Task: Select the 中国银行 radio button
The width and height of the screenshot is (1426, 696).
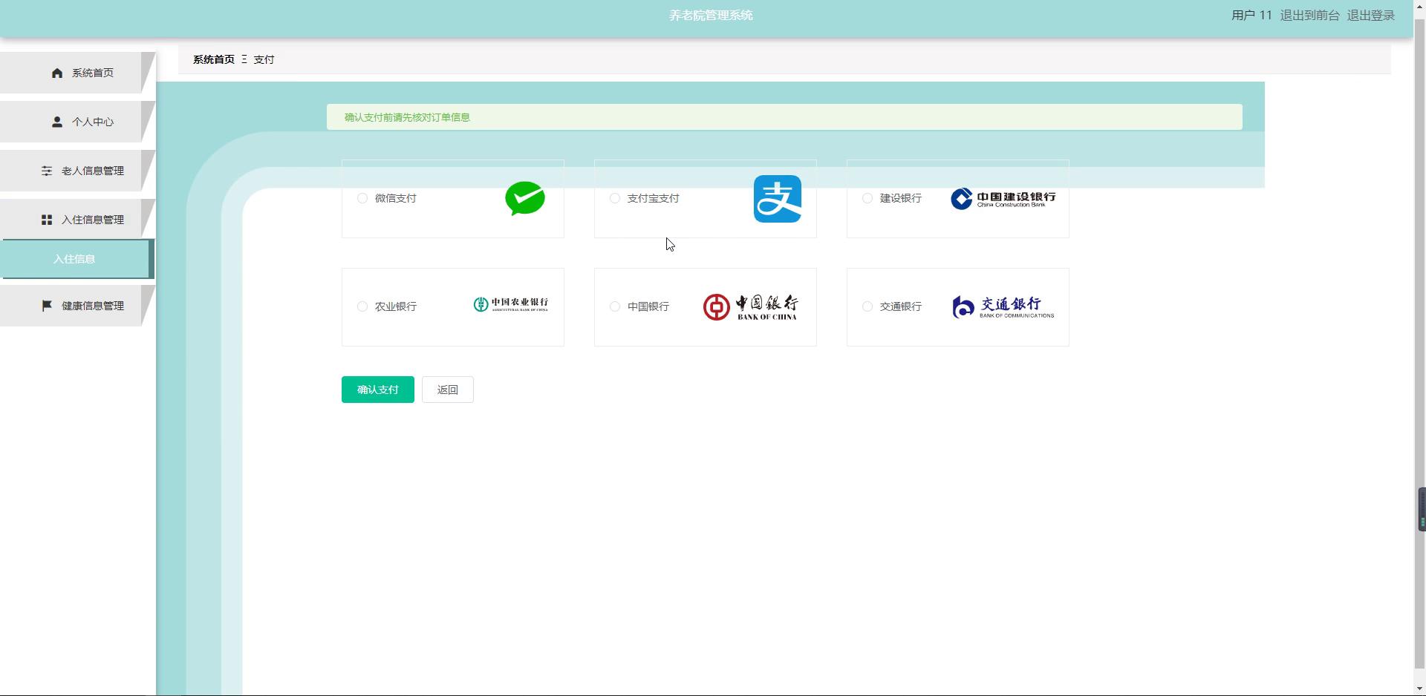Action: click(x=615, y=306)
